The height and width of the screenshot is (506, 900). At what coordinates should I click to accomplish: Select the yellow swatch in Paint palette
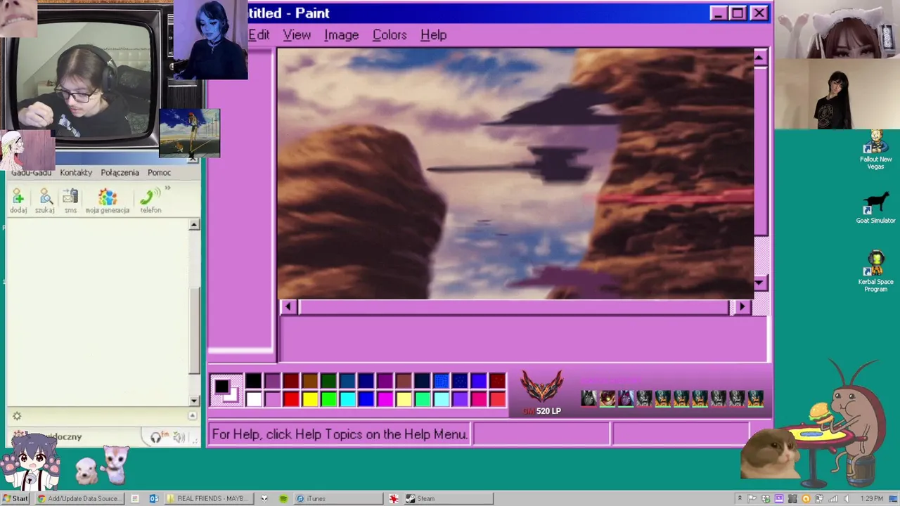(310, 399)
